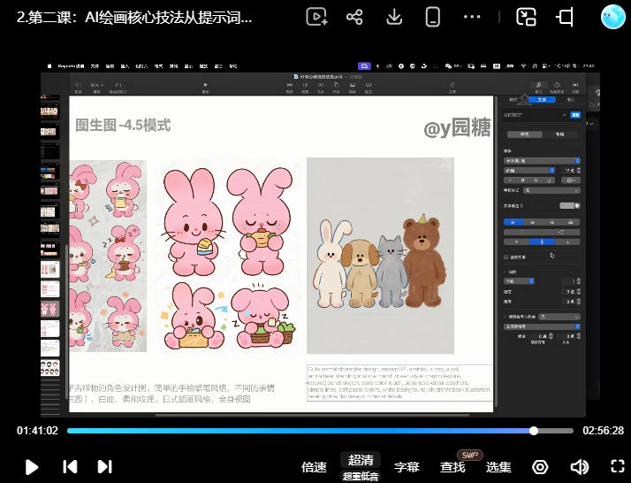Open the mobile phone icon option

(433, 18)
